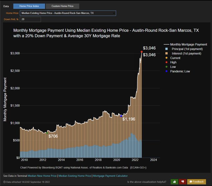This screenshot has height=186, width=212.
Task: Select the Home Price Index tab
Action: pos(29,6)
